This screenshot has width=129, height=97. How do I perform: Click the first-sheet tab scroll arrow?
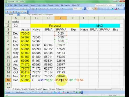pos(6,89)
